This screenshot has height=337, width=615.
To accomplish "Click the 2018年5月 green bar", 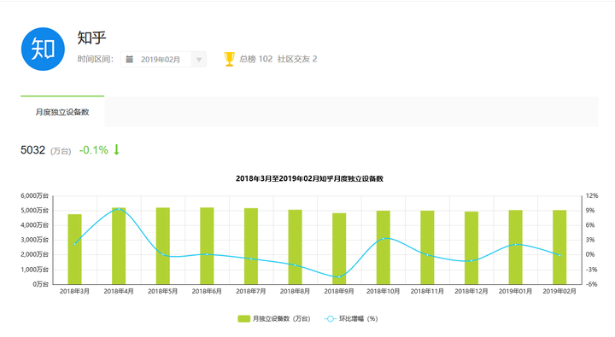I will tap(163, 246).
